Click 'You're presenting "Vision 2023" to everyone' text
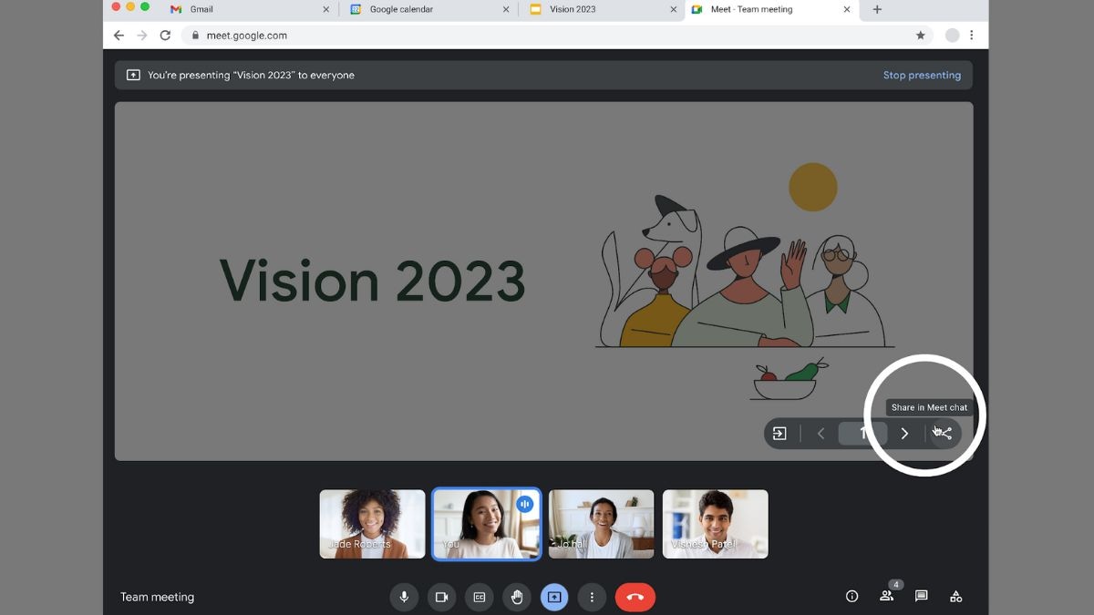Screen dimensions: 1094x615 pos(251,75)
